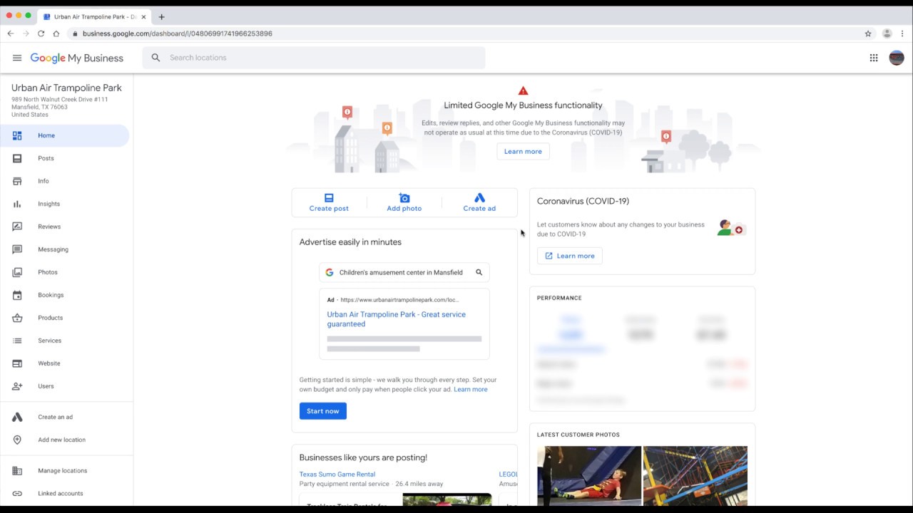Click the Info storefront icon
The image size is (913, 513).
tap(17, 181)
